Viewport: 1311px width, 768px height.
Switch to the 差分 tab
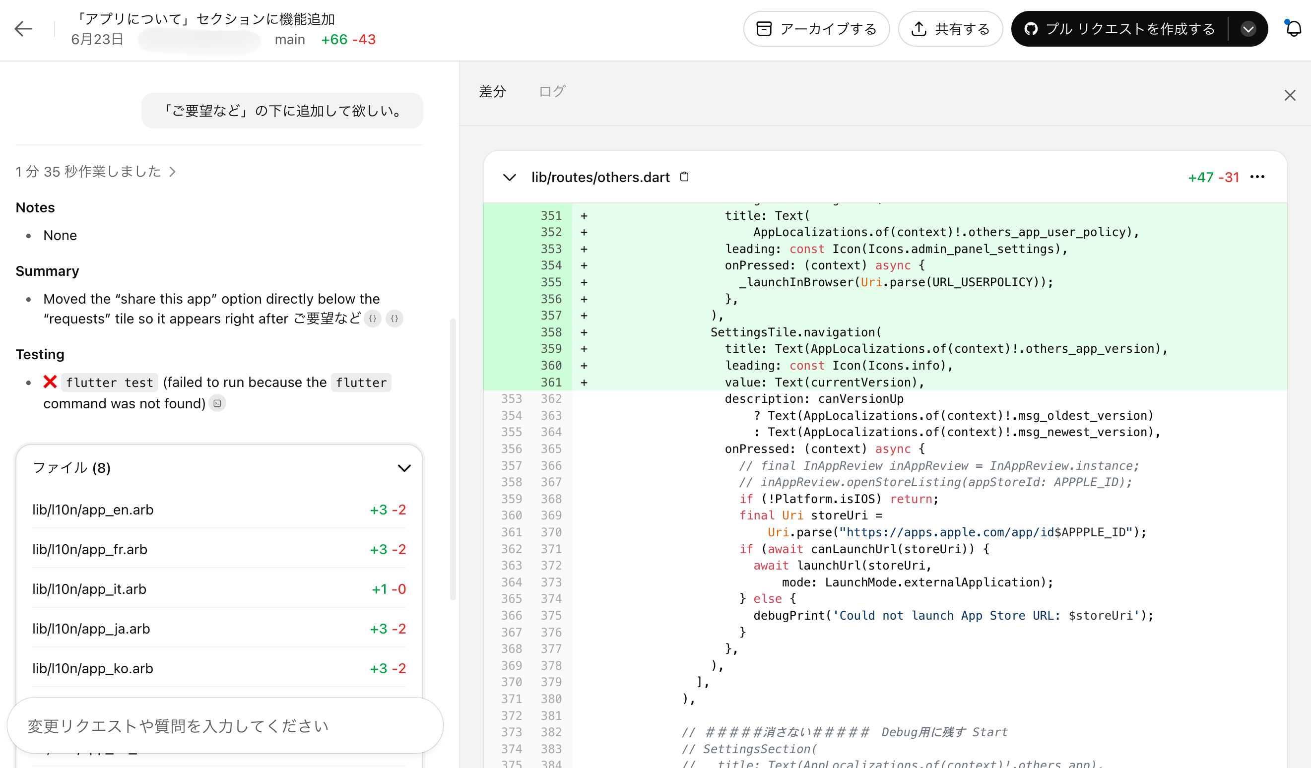pyautogui.click(x=492, y=91)
